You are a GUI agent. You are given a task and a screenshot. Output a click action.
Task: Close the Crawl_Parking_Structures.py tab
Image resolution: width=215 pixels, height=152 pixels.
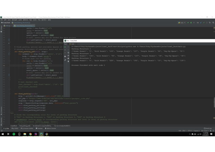pyautogui.click(x=34, y=26)
